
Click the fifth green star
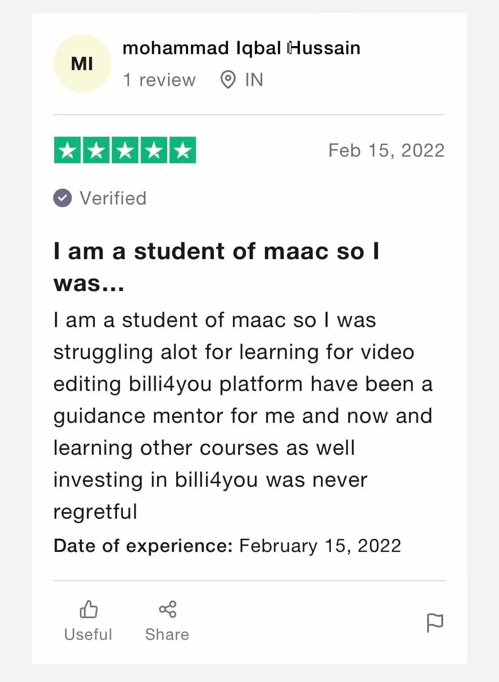click(182, 150)
